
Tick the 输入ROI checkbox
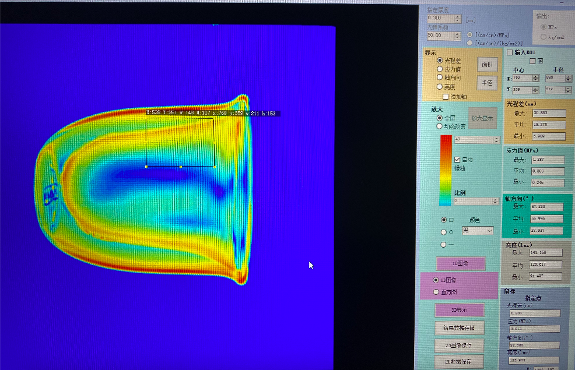tap(510, 52)
